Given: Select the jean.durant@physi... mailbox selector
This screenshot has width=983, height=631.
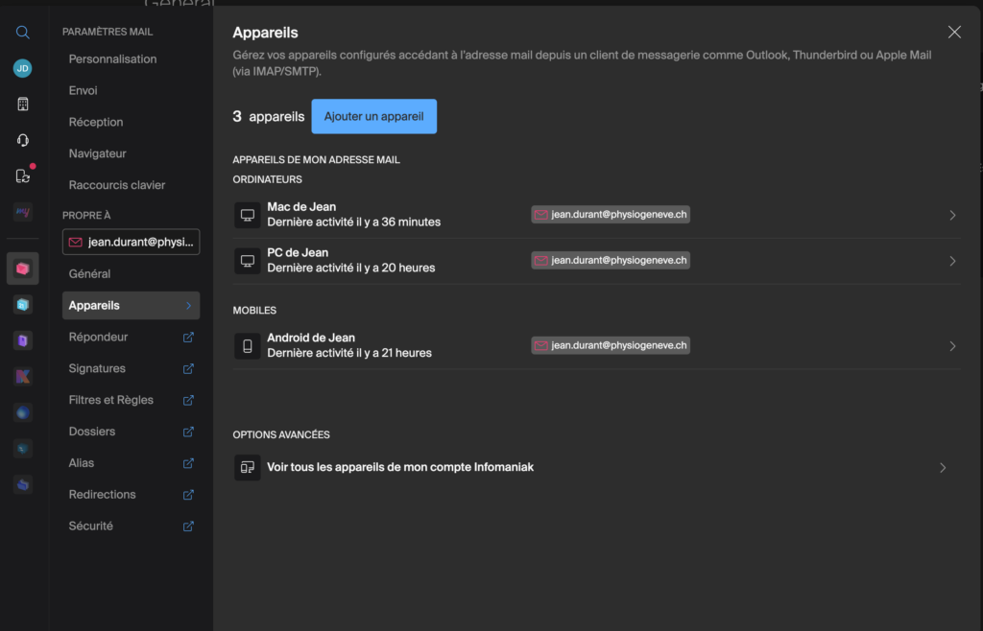Looking at the screenshot, I should pyautogui.click(x=132, y=242).
